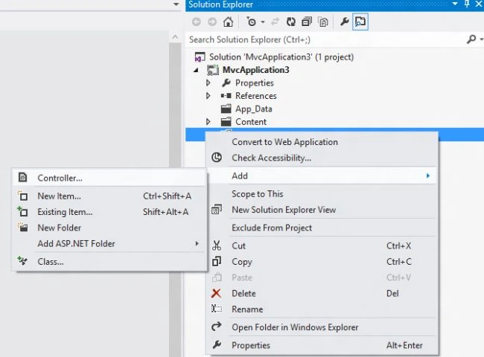Viewport: 484px width, 357px height.
Task: Expand the Properties tree node
Action: click(208, 83)
